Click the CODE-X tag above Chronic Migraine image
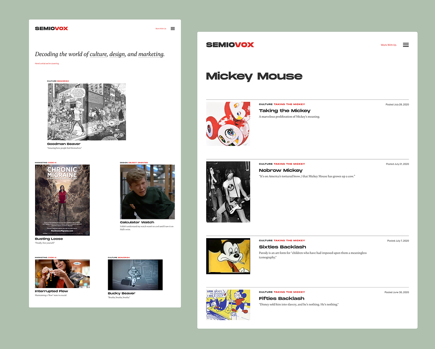Viewport: 435px width, 349px height. pos(52,163)
